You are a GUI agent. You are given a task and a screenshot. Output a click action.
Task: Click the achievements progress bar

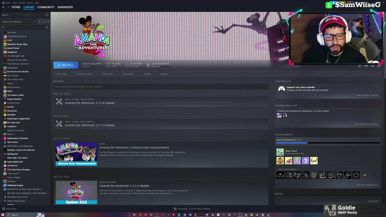(328, 143)
